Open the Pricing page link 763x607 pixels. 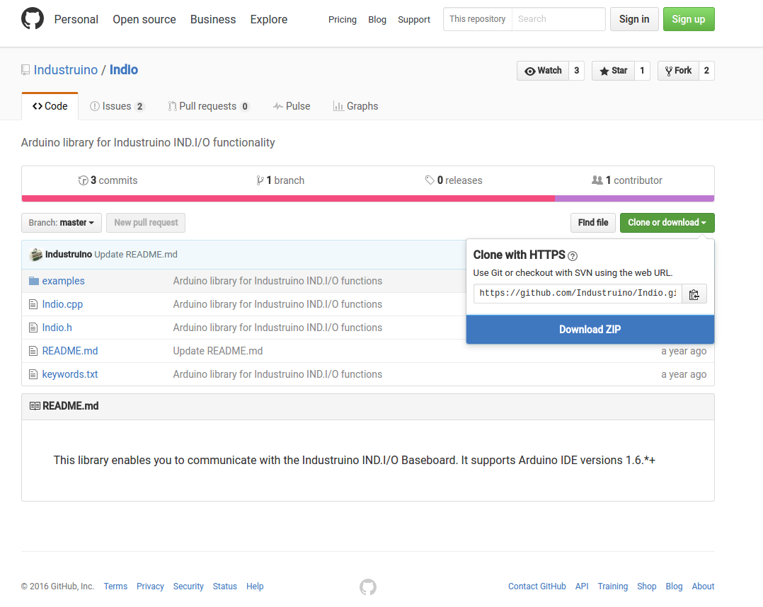pyautogui.click(x=343, y=20)
